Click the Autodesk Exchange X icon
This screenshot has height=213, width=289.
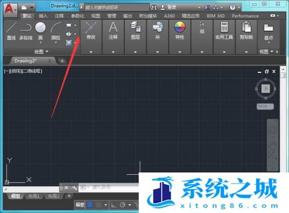tap(207, 8)
